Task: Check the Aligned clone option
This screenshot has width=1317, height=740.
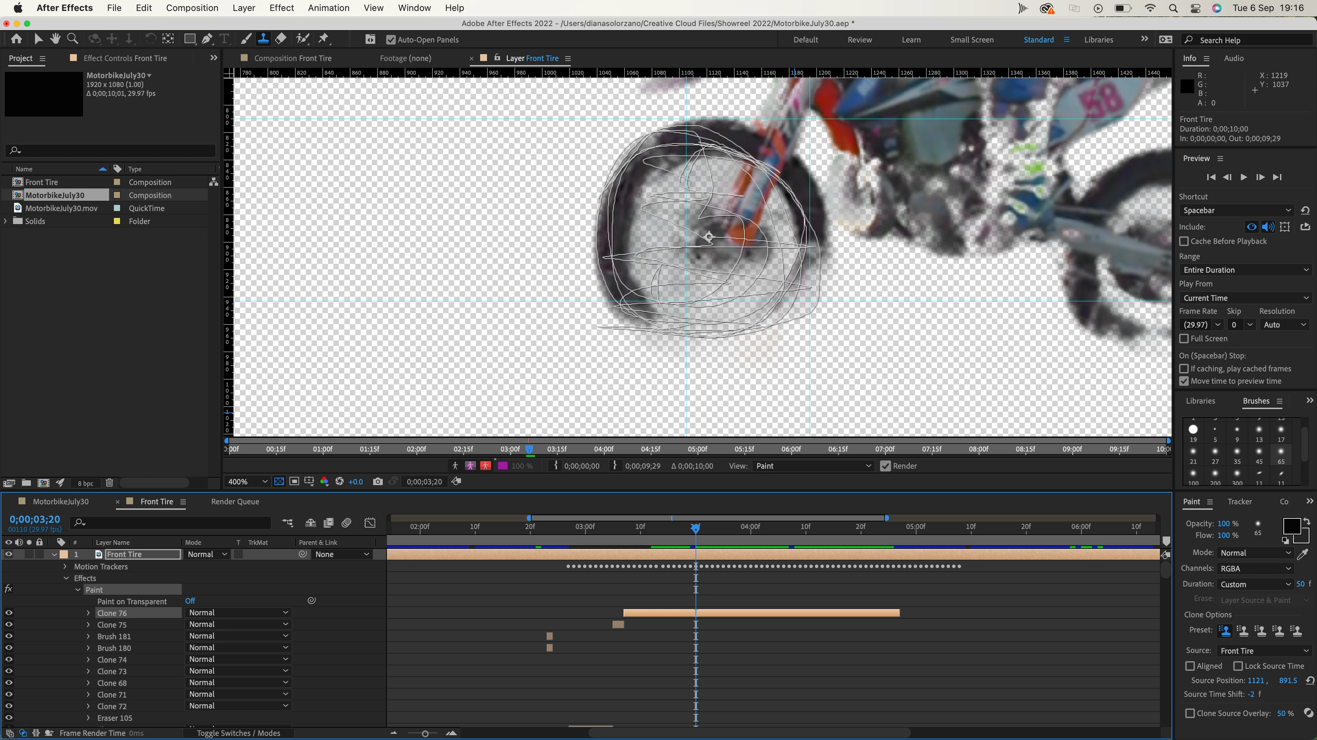Action: click(x=1190, y=666)
